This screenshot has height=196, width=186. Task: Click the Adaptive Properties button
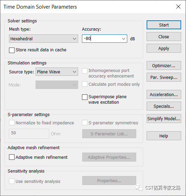coord(109,157)
